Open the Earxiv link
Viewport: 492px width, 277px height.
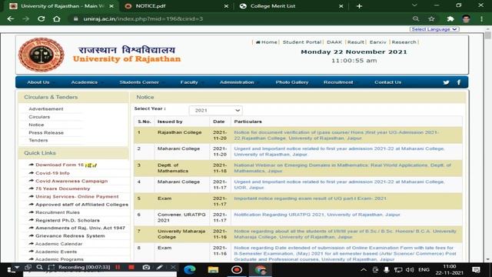tap(377, 42)
